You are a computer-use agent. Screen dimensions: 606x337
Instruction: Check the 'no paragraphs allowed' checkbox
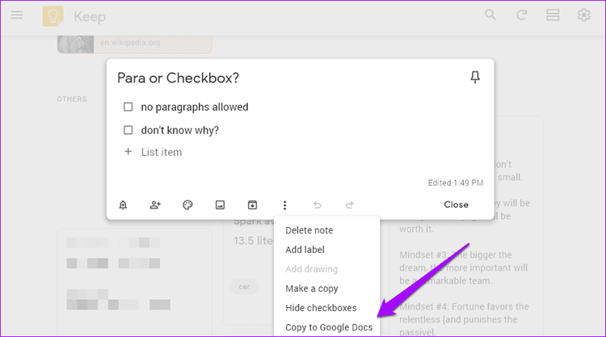tap(128, 107)
